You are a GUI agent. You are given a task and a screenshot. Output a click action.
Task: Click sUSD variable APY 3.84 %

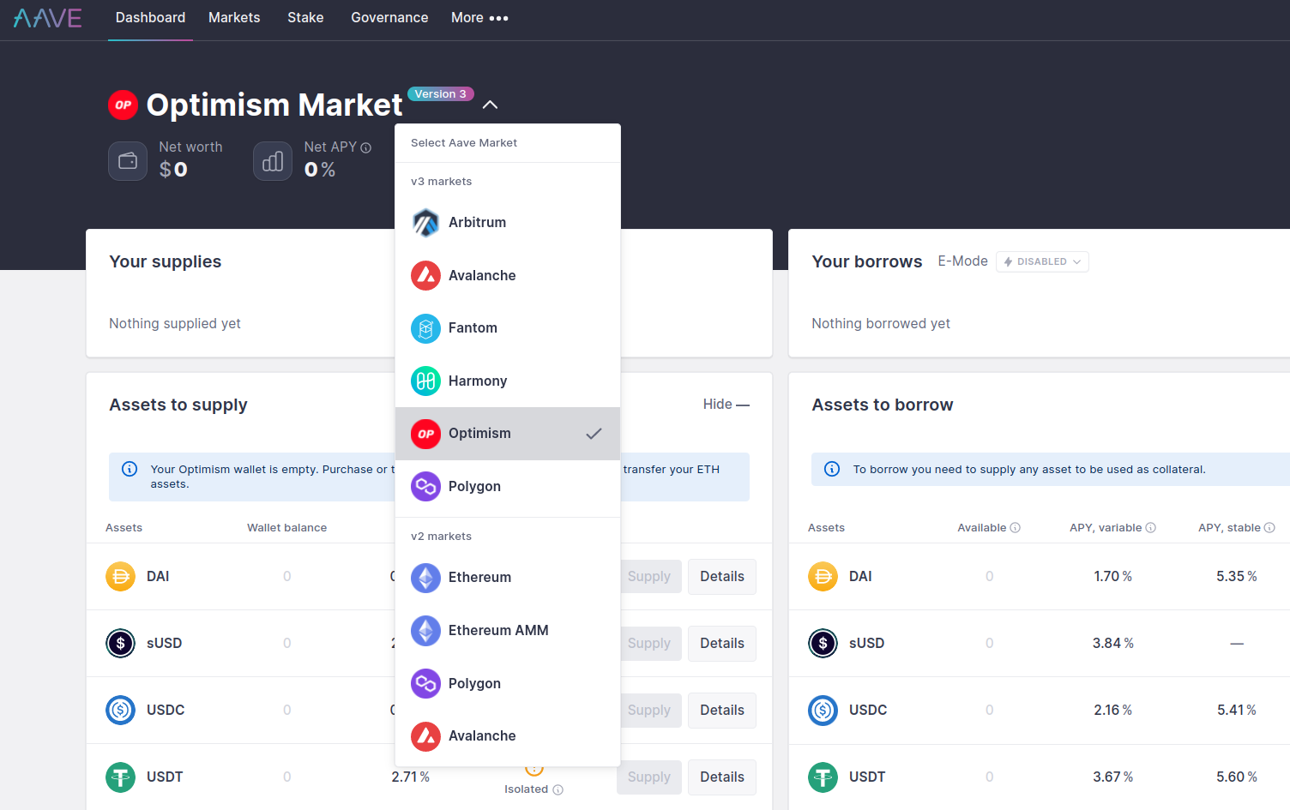[x=1112, y=644]
